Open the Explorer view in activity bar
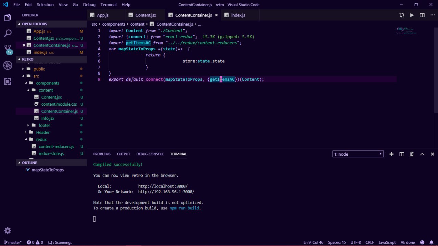Viewport: 438px width, 246px height. [x=8, y=18]
